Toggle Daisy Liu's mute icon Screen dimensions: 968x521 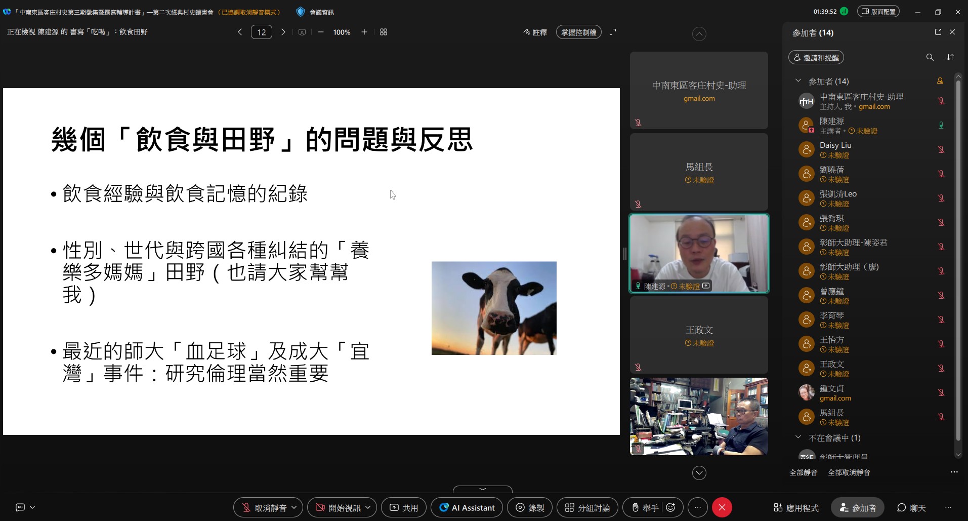coord(941,149)
